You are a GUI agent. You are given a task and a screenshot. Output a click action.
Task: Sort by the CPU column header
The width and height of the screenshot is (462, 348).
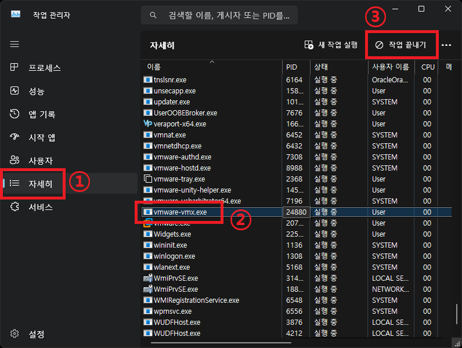click(x=426, y=67)
